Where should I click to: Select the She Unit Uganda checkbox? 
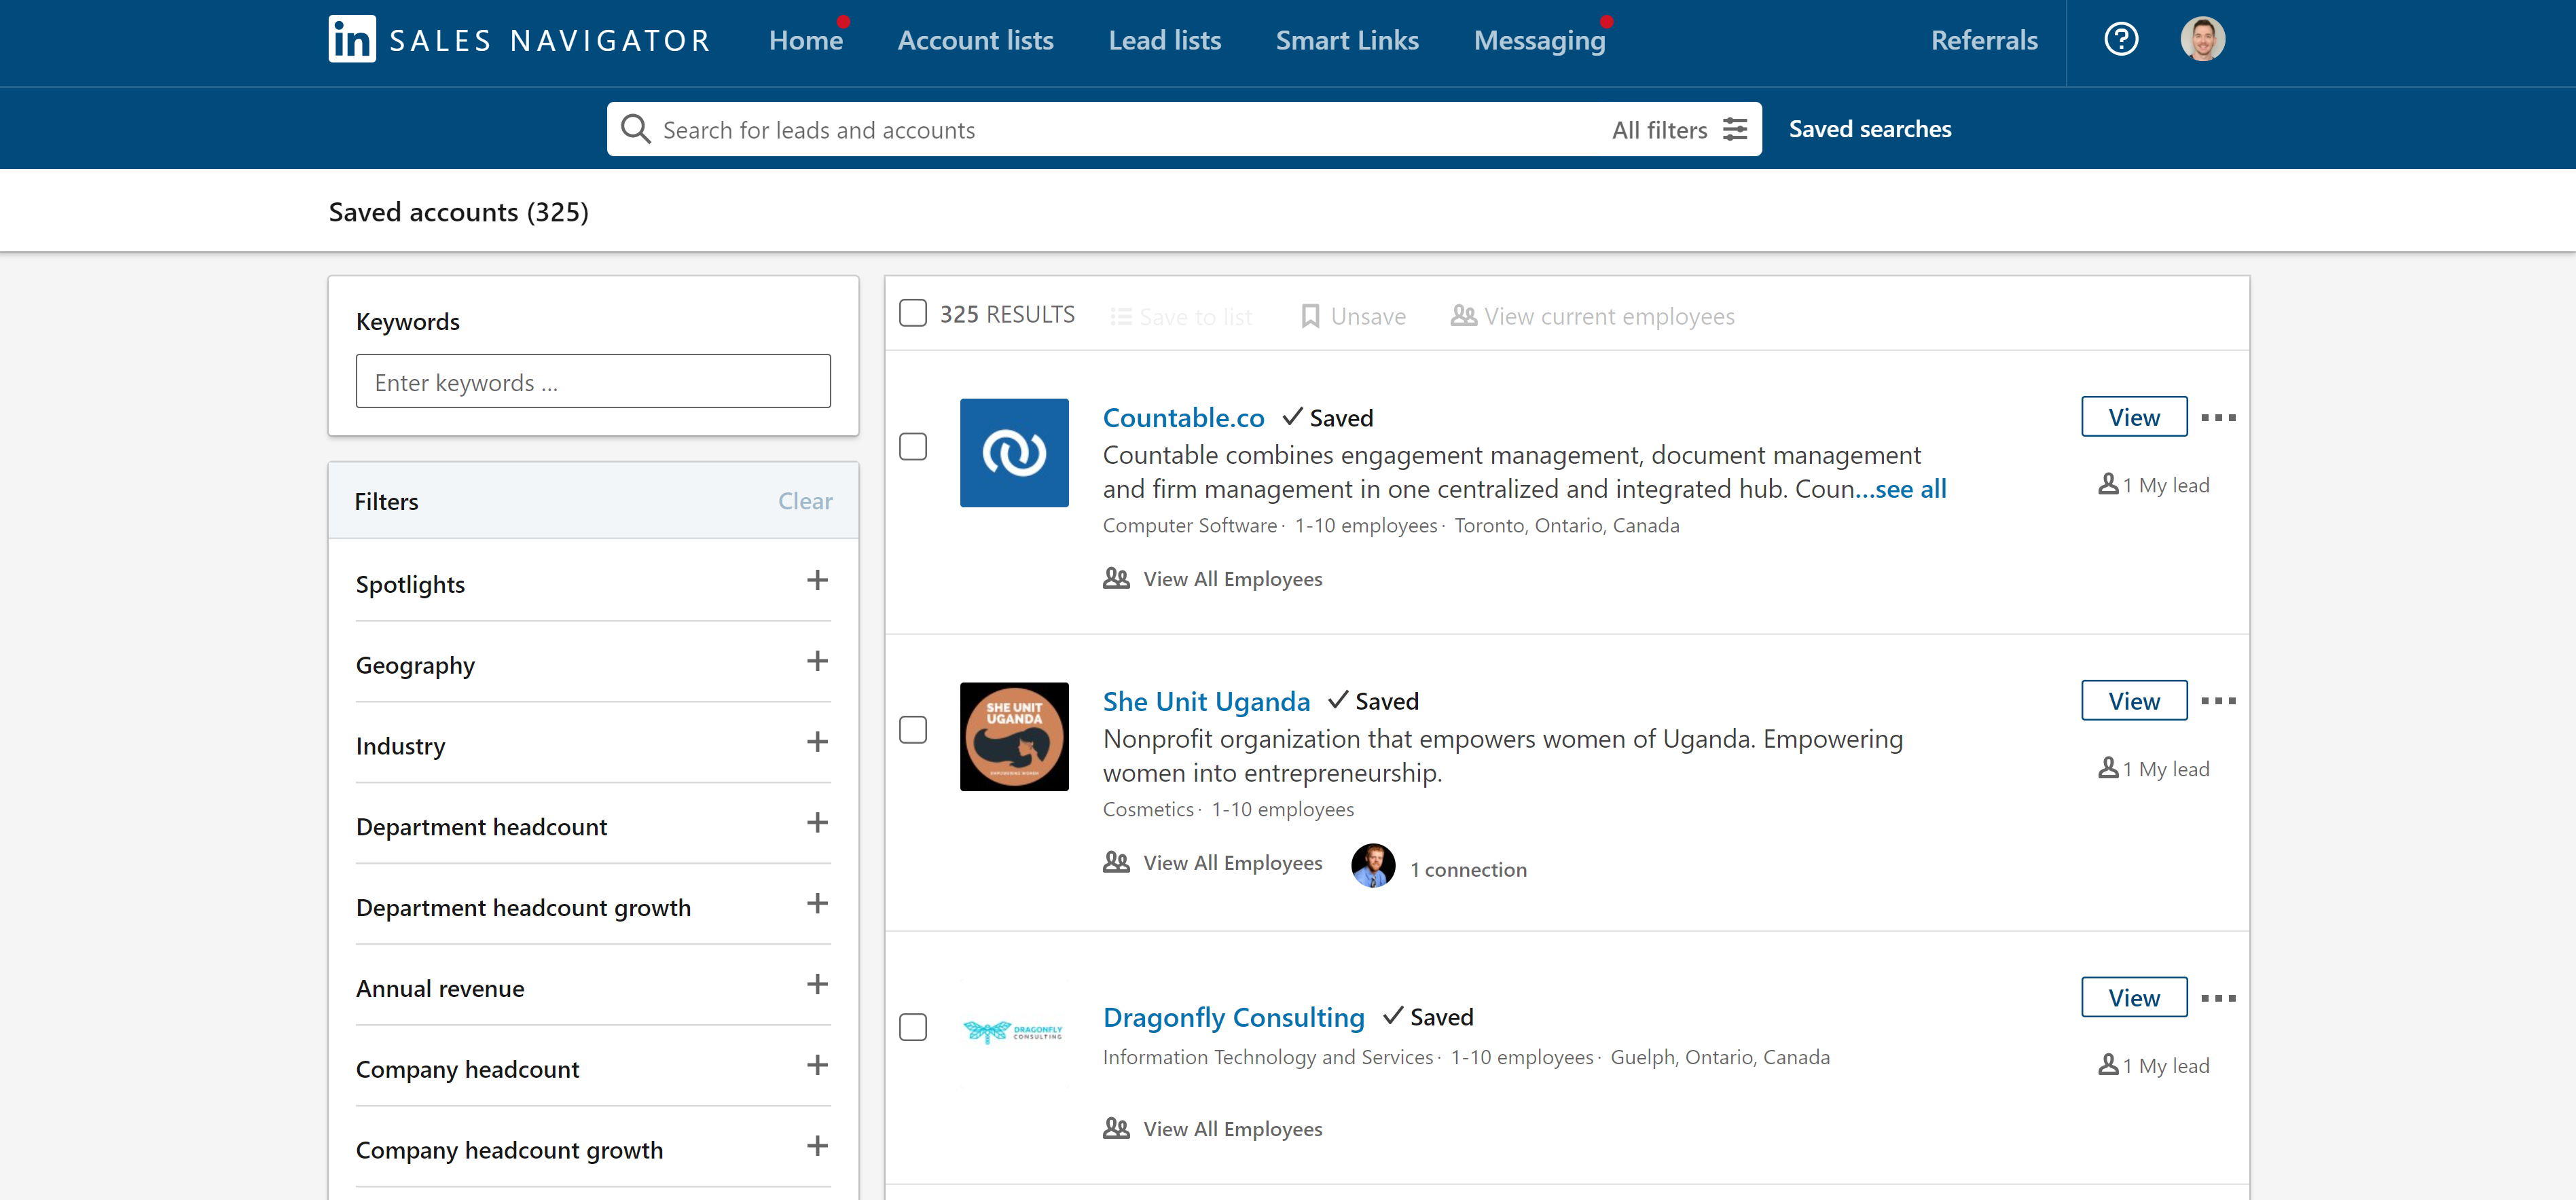pos(913,730)
